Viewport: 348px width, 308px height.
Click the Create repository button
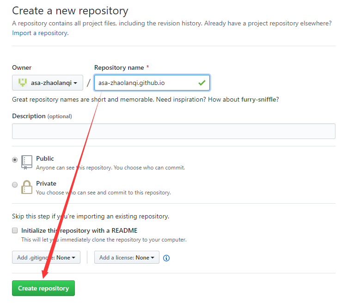pyautogui.click(x=43, y=288)
